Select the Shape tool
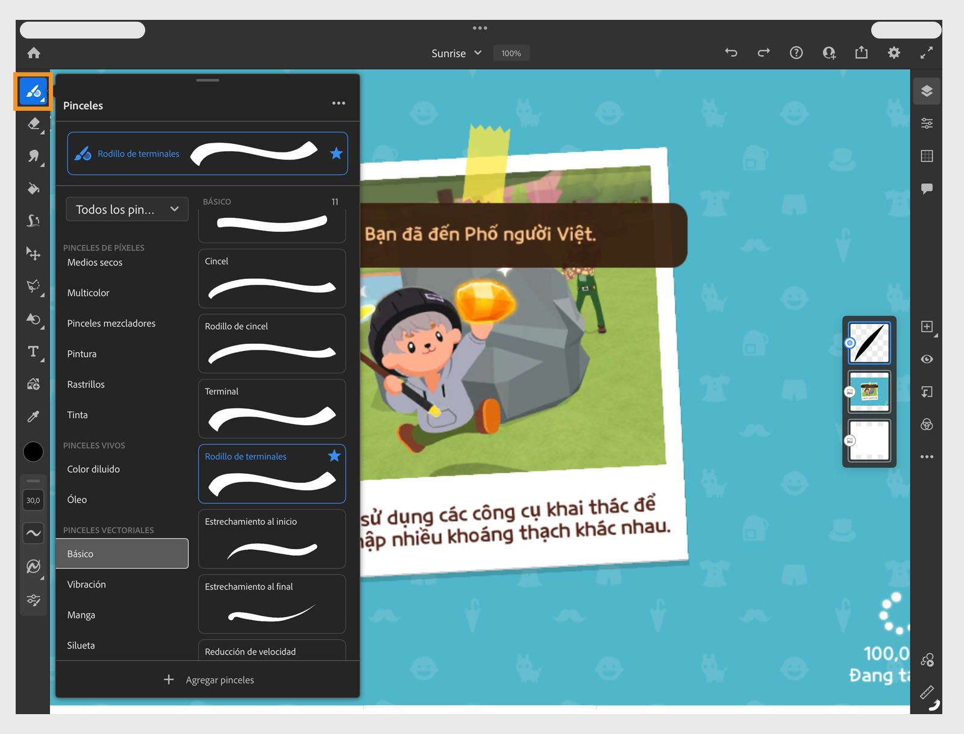The width and height of the screenshot is (964, 734). pos(34,319)
